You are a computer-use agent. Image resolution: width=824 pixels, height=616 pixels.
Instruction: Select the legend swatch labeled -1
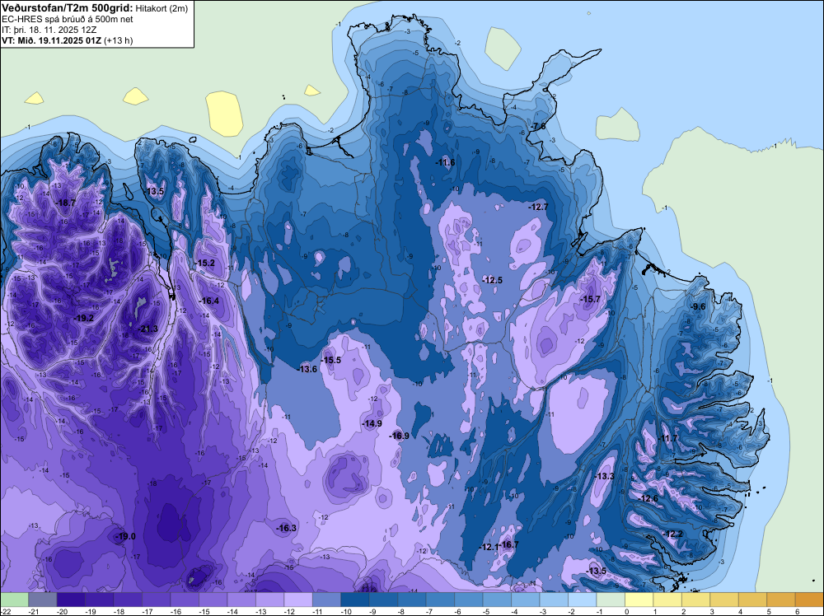pos(610,600)
